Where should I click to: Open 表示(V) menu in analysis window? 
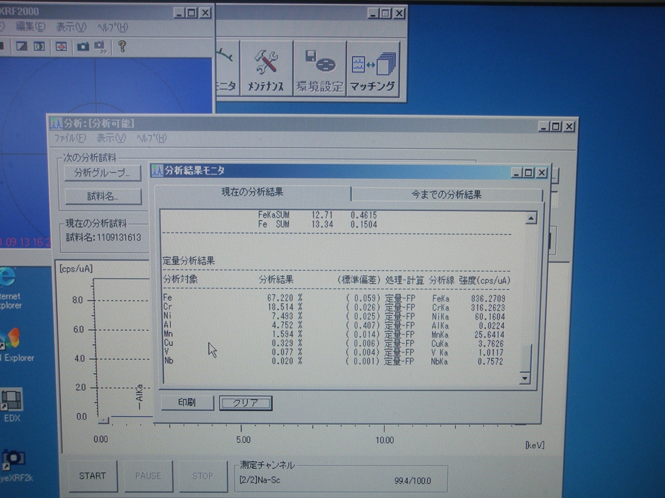point(110,138)
